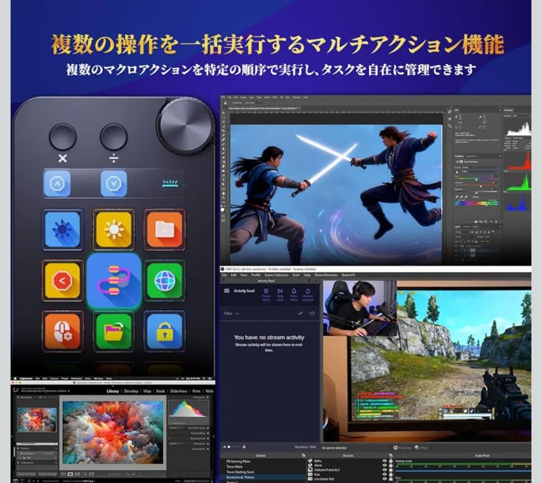542x483 pixels.
Task: Open Lightroom's Book module
Action: (x=161, y=391)
